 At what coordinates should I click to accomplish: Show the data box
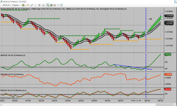click(x=44, y=5)
